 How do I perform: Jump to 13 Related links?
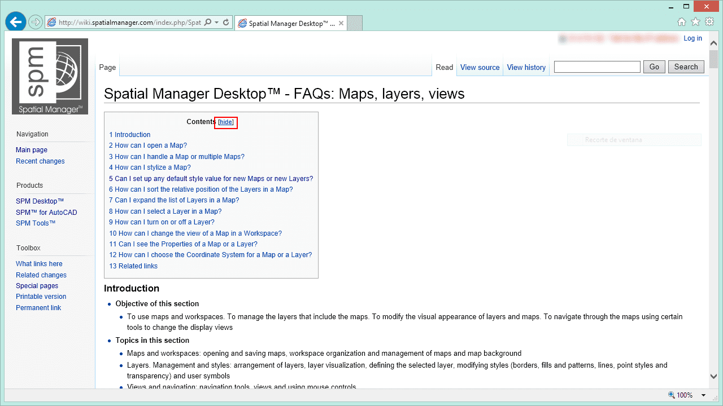point(133,266)
